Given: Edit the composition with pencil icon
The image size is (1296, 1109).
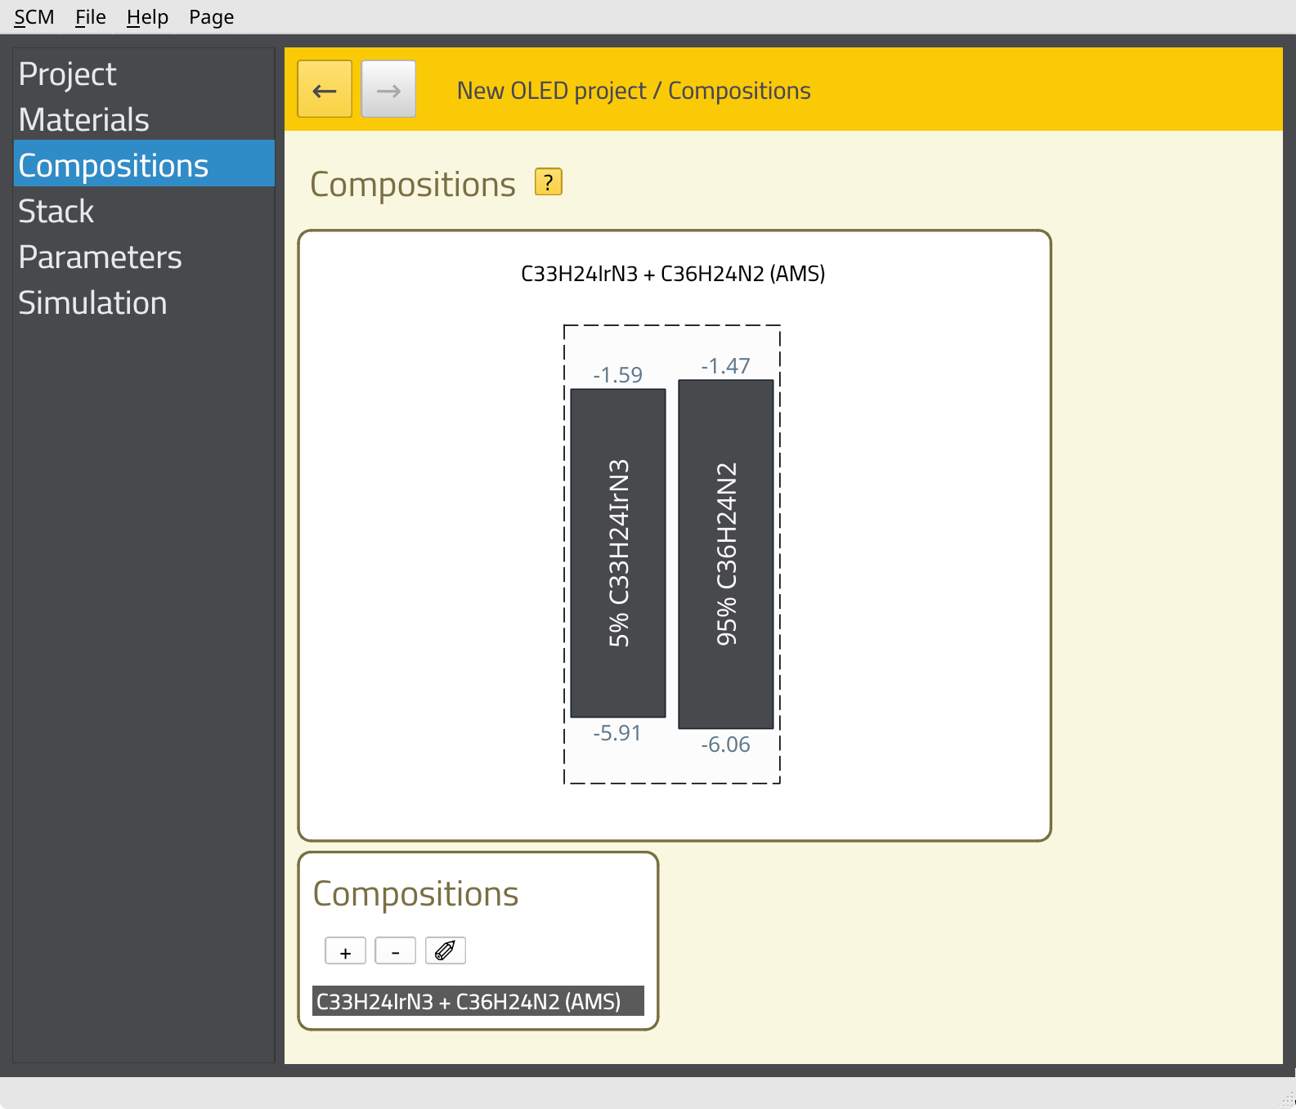Looking at the screenshot, I should (x=445, y=951).
